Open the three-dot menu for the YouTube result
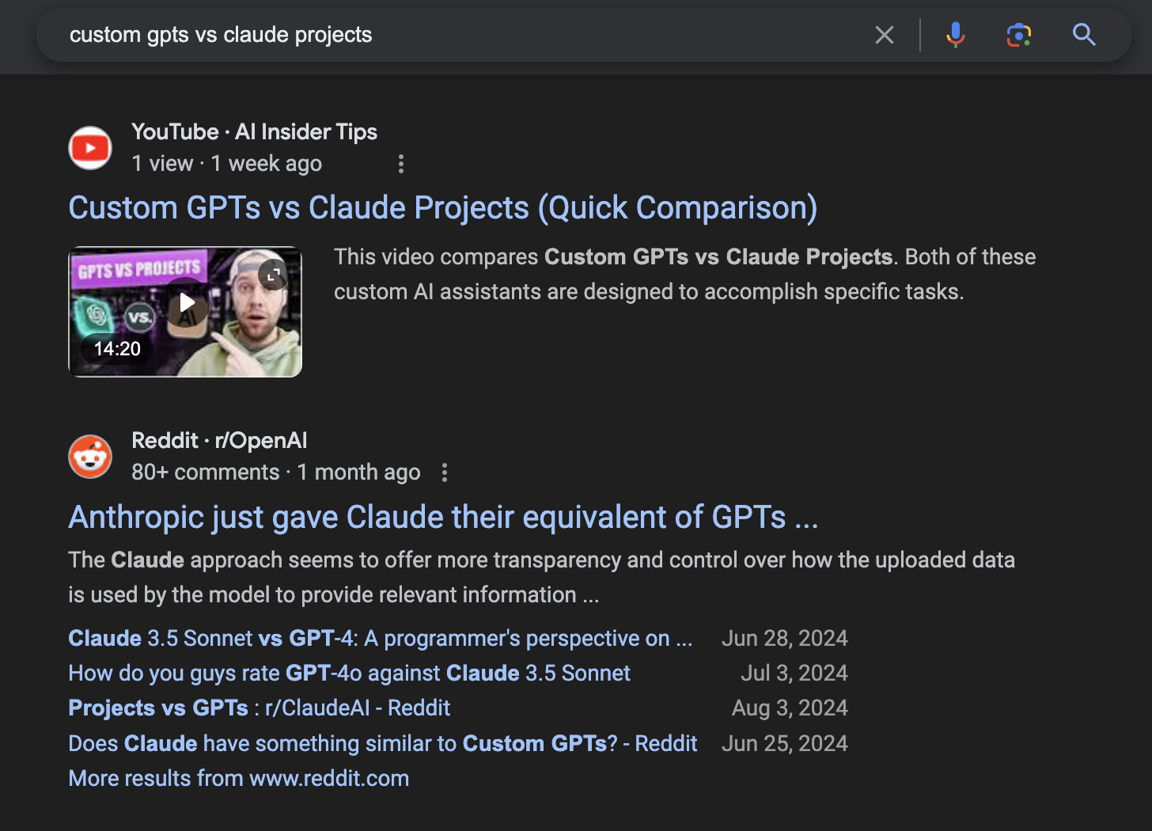Image resolution: width=1152 pixels, height=831 pixels. [x=401, y=163]
